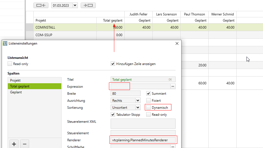Viewport: 263px width, 148px height.
Task: Open the date 01.03.2023 dropdown
Action: (75, 5)
